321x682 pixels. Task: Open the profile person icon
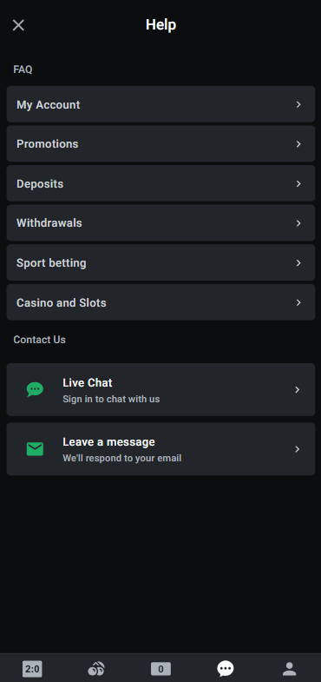[289, 668]
